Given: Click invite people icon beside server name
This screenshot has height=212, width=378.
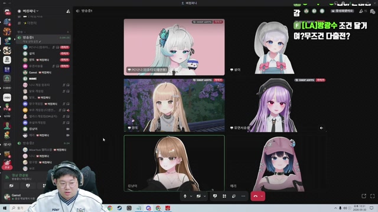Looking at the screenshot, I should [x=68, y=11].
